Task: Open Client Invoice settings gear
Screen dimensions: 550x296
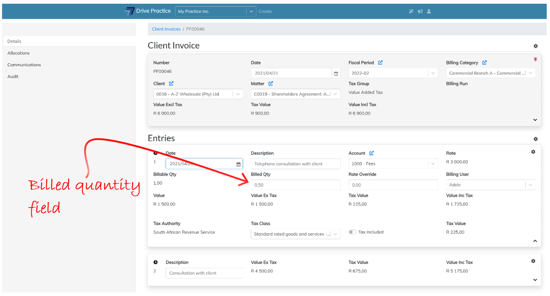Action: (x=536, y=46)
